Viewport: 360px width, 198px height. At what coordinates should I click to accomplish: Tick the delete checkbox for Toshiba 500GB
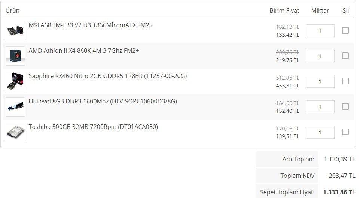click(345, 132)
